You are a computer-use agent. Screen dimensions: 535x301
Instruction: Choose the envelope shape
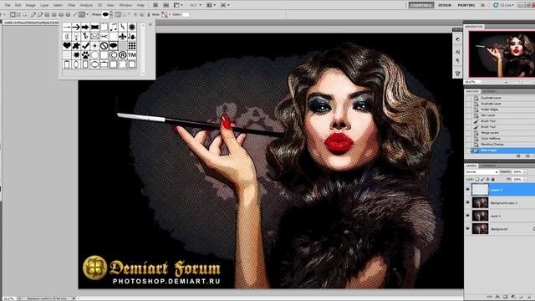tap(94, 36)
